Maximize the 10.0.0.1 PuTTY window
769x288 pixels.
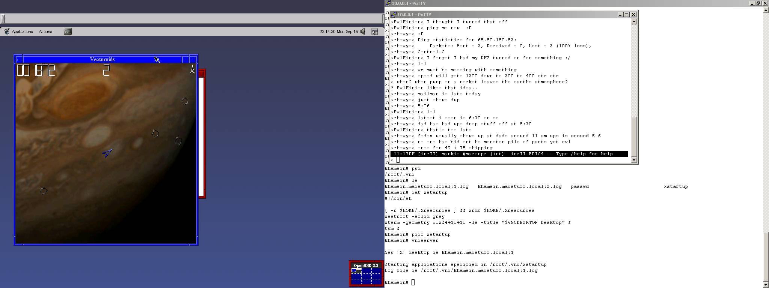pyautogui.click(x=626, y=15)
